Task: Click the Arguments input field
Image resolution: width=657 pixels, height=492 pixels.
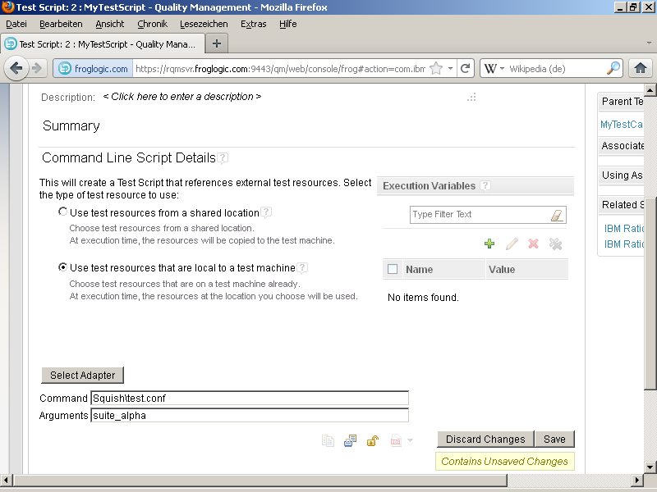Action: tap(249, 416)
